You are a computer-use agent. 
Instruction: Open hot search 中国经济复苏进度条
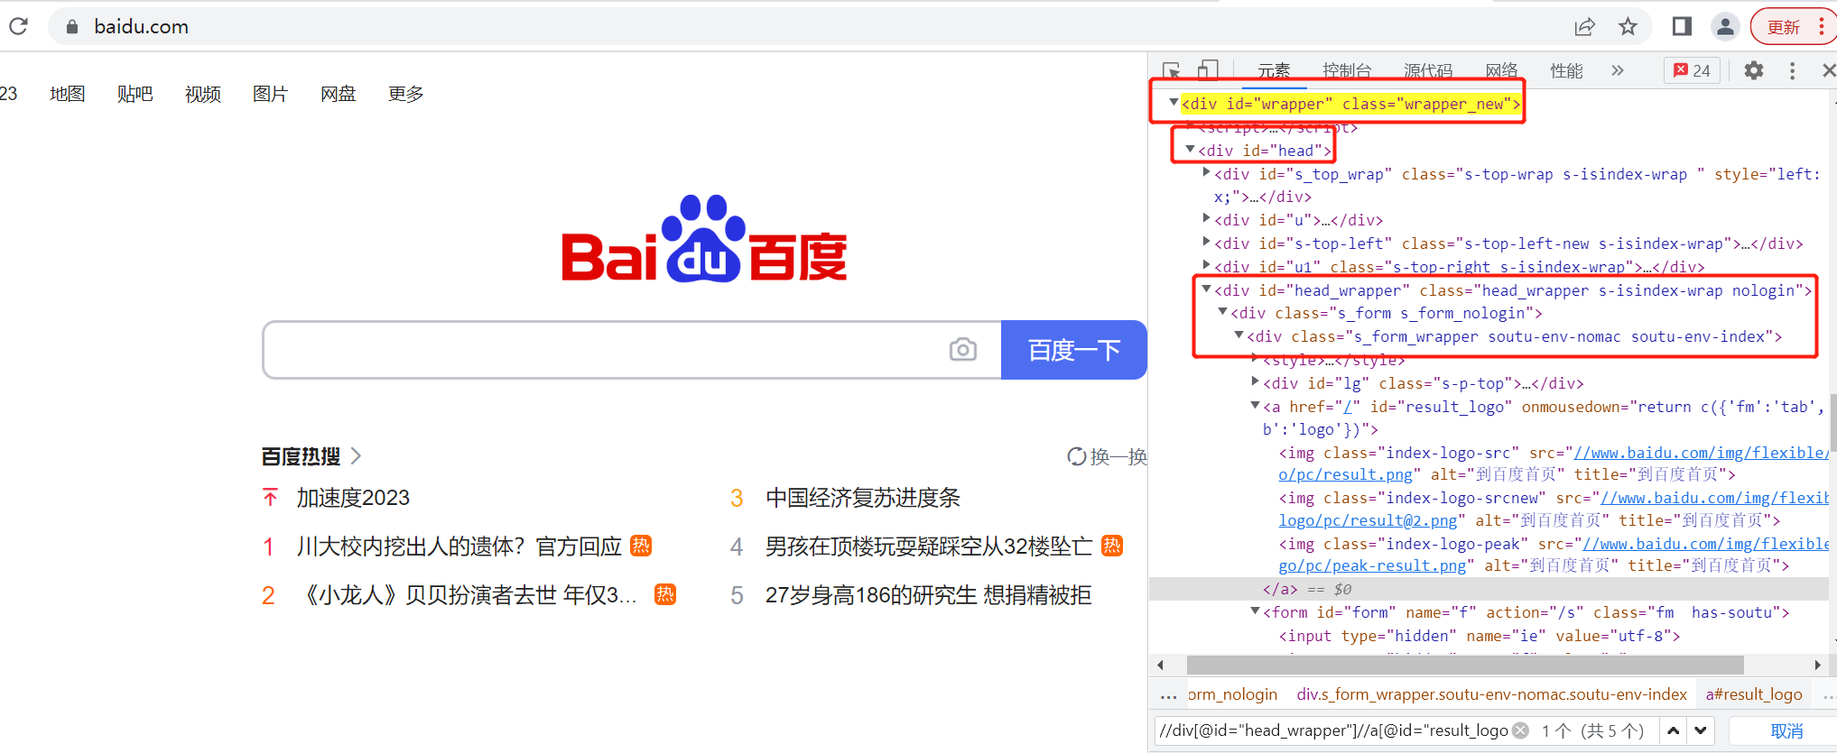click(862, 498)
